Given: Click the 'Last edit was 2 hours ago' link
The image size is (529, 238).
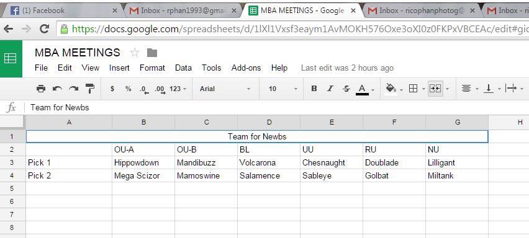Looking at the screenshot, I should tap(347, 68).
